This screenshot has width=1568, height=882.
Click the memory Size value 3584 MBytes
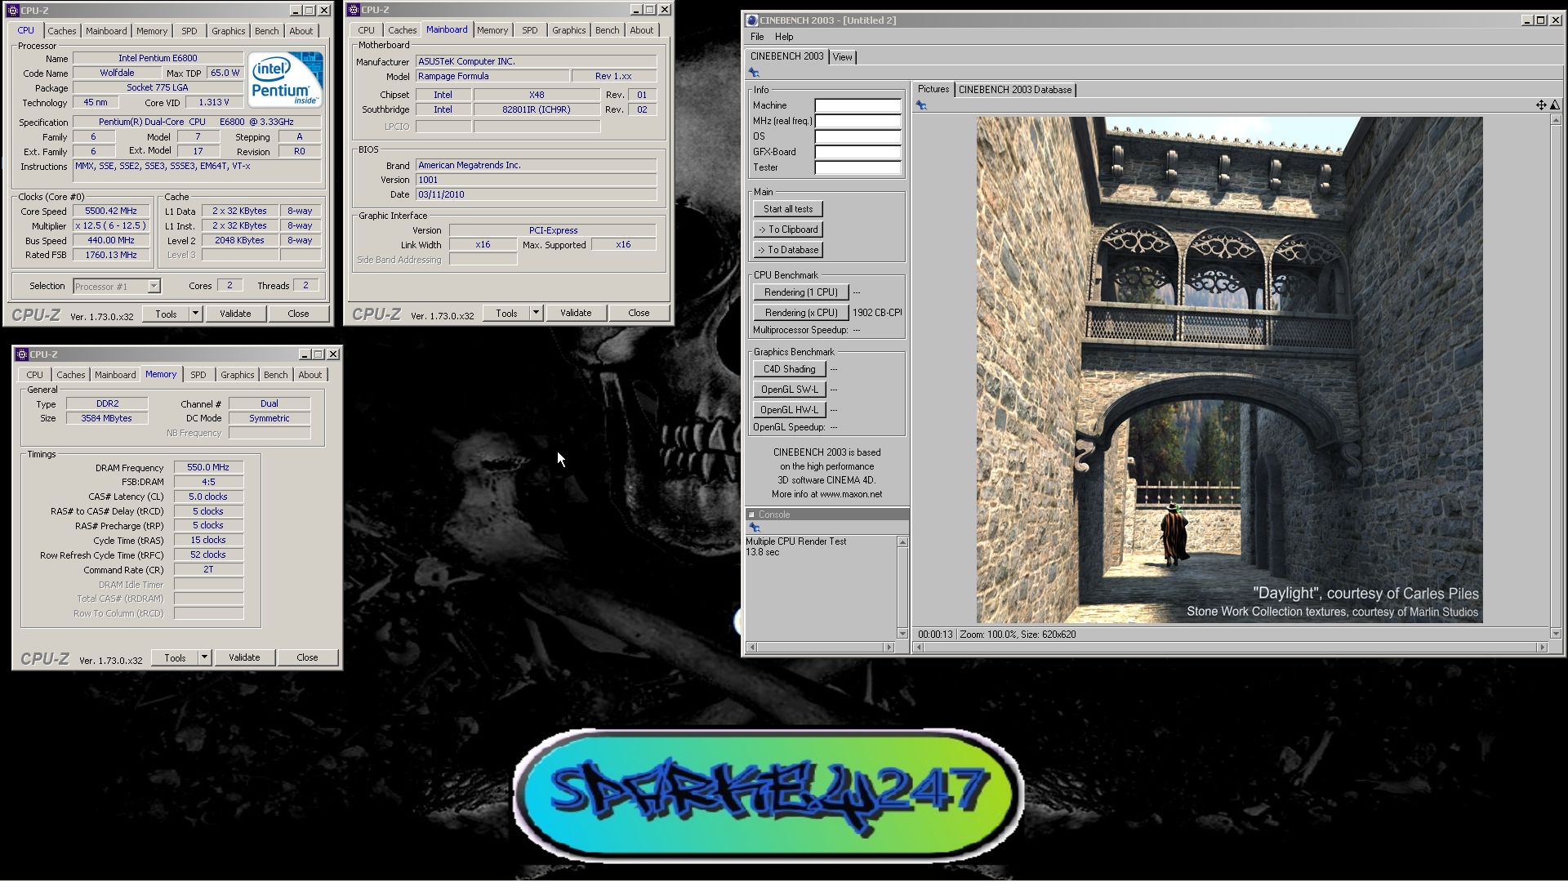click(107, 418)
